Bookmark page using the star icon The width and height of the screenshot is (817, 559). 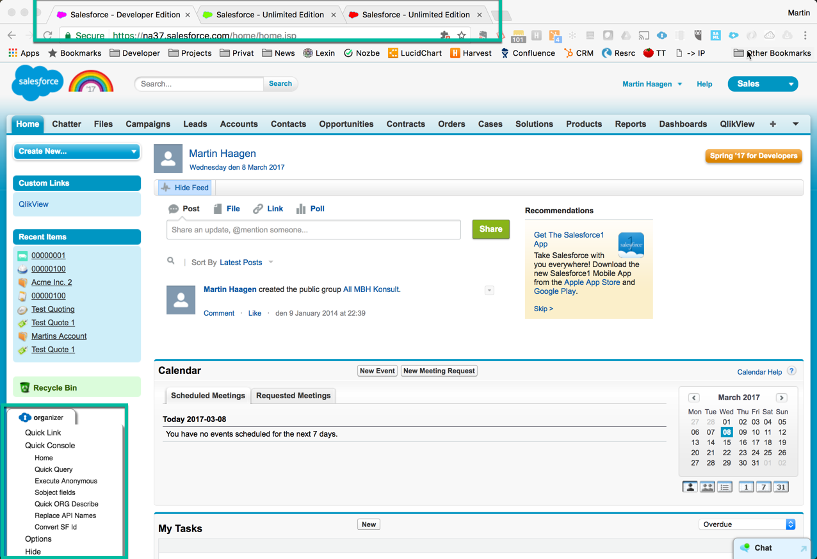click(461, 35)
